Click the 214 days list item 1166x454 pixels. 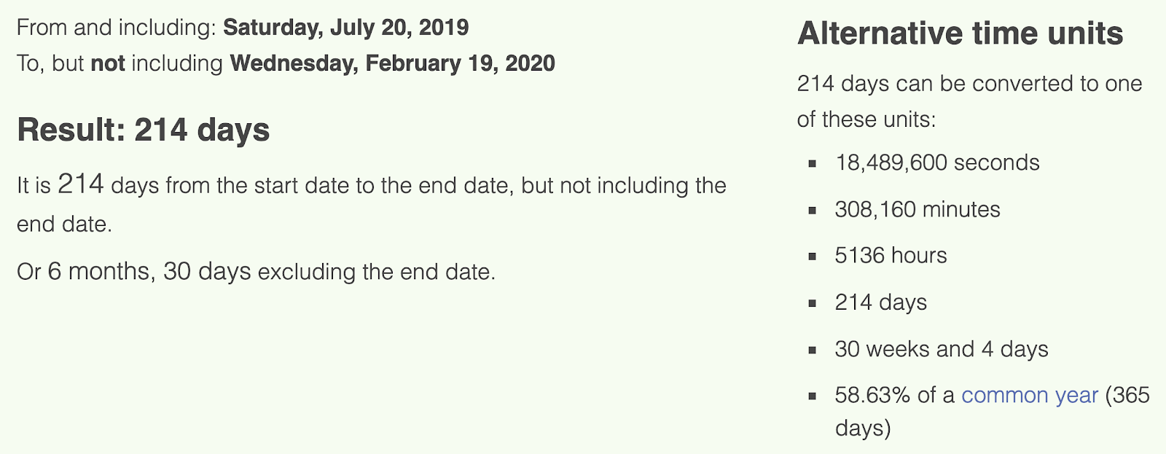(x=881, y=302)
